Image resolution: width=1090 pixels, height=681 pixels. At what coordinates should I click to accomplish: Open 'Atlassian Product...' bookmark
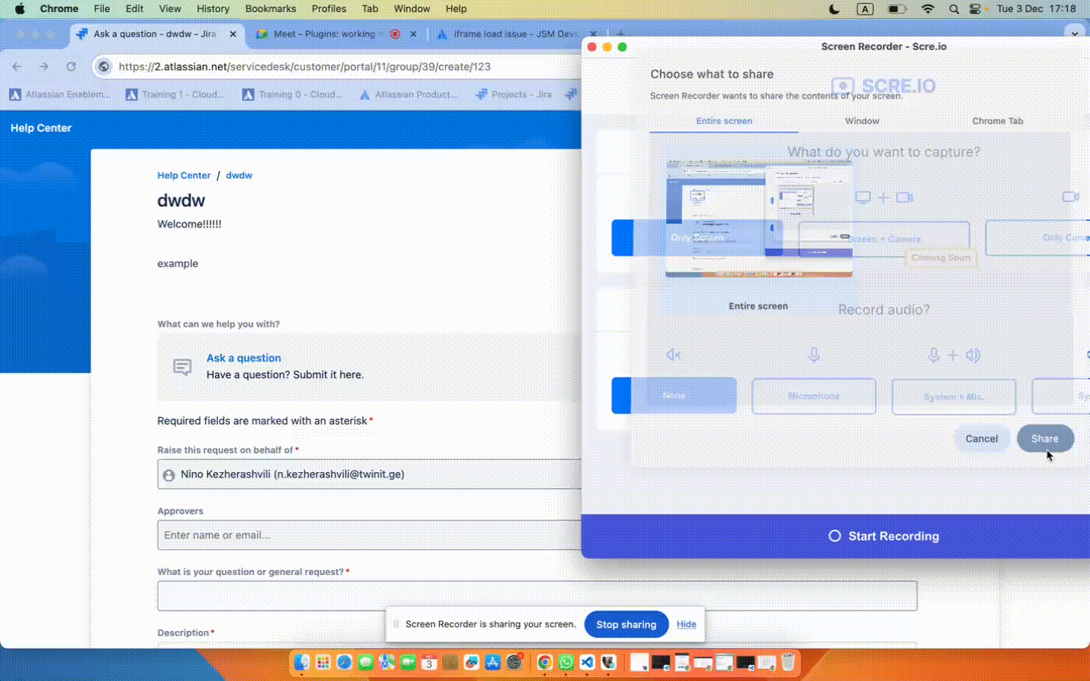tap(409, 95)
